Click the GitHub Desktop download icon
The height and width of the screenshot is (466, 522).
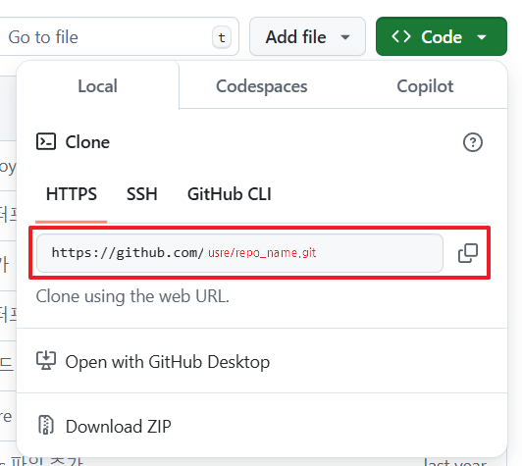(x=46, y=361)
